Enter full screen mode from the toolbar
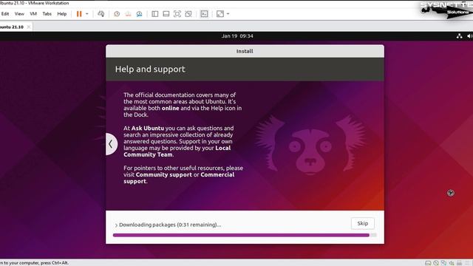The image size is (473, 266). pyautogui.click(x=177, y=14)
